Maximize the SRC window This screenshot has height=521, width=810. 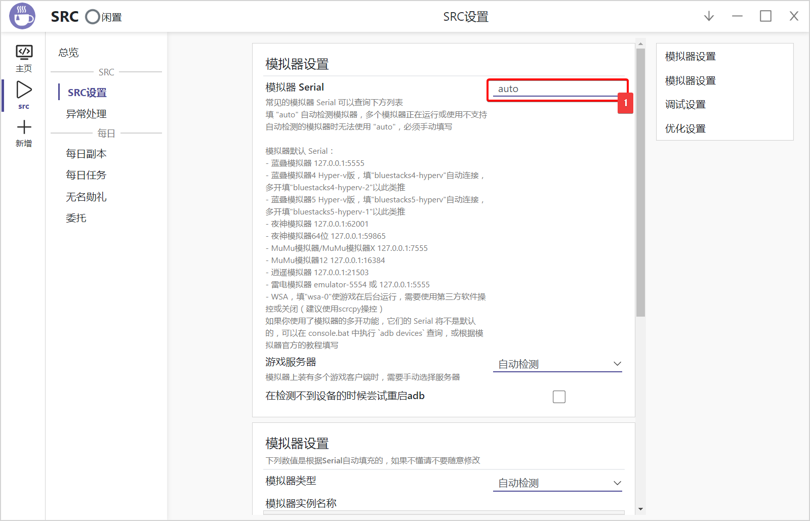(765, 16)
